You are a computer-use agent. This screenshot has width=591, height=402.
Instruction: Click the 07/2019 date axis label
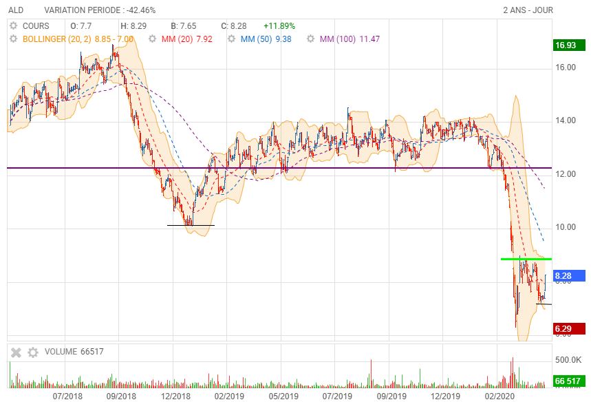(x=337, y=396)
